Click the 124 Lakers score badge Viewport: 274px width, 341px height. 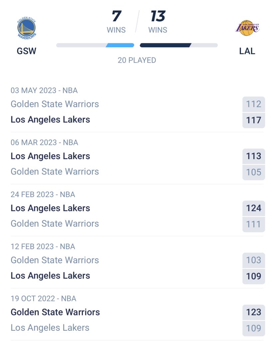click(254, 208)
